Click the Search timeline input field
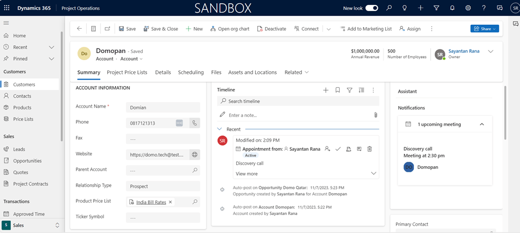 click(299, 101)
